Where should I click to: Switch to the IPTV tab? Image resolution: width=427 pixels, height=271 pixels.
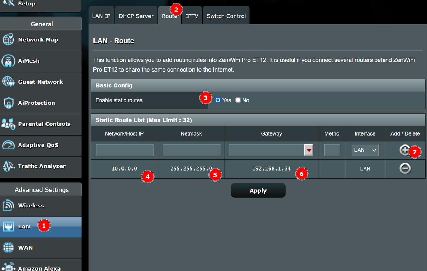pos(192,16)
